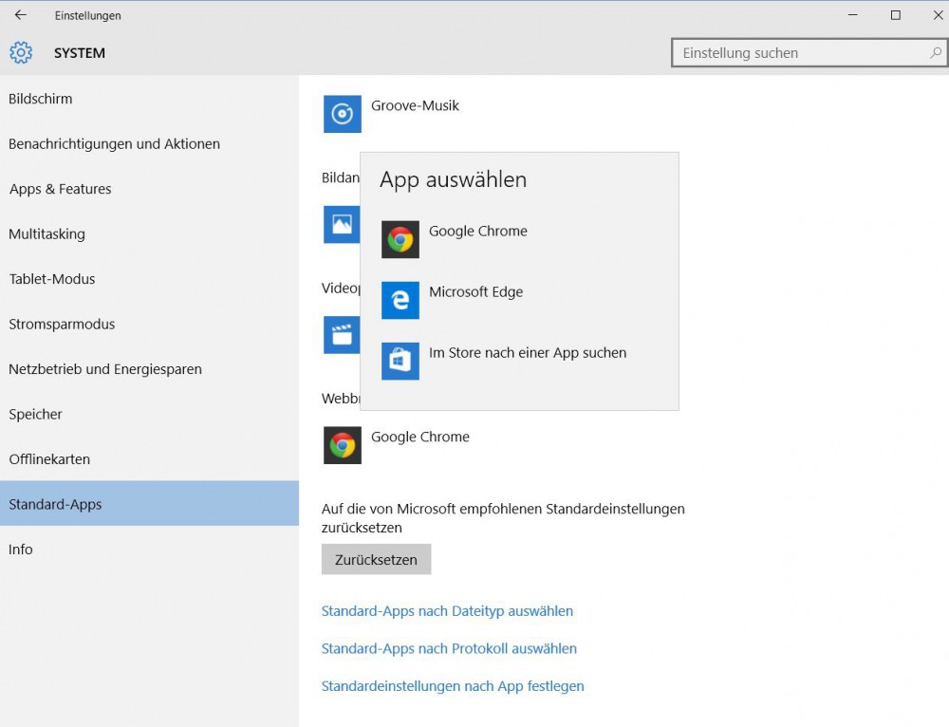Click Standardeinstellungen nach App festlegen link

[453, 686]
